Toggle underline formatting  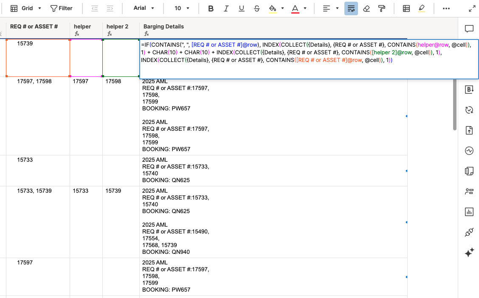pyautogui.click(x=241, y=8)
